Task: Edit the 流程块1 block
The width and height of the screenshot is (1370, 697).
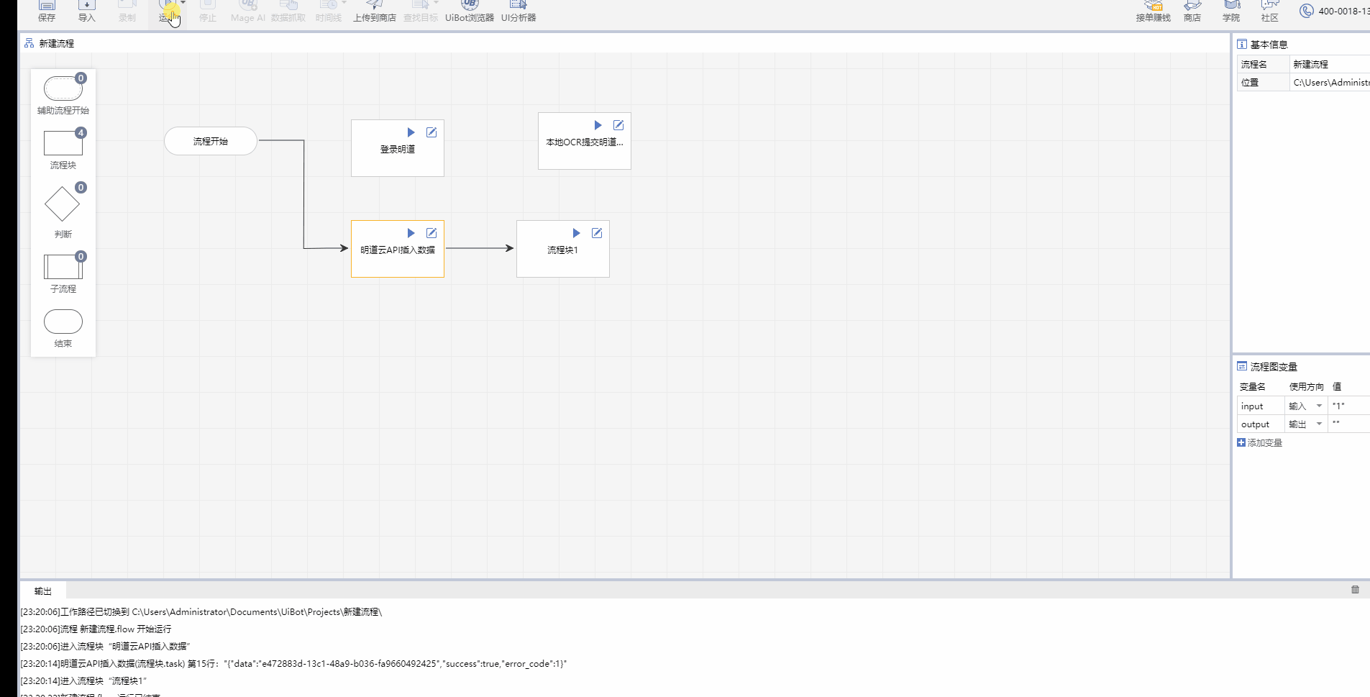Action: pos(597,233)
